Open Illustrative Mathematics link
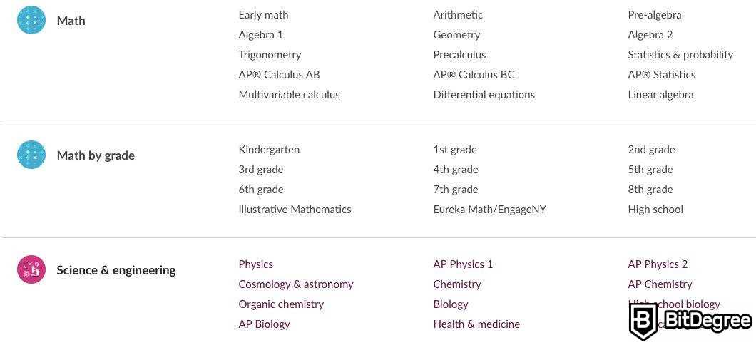 295,209
